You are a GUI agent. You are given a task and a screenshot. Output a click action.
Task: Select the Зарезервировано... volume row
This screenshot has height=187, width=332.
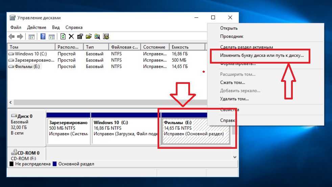click(x=107, y=60)
